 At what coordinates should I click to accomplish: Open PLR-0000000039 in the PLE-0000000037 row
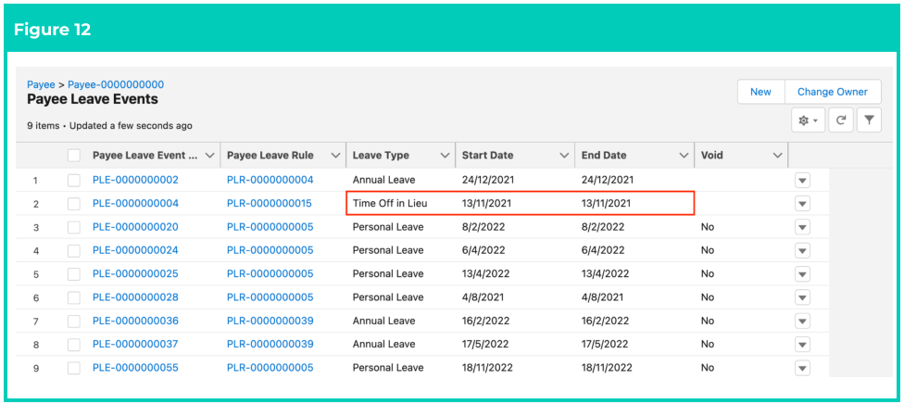coord(270,345)
